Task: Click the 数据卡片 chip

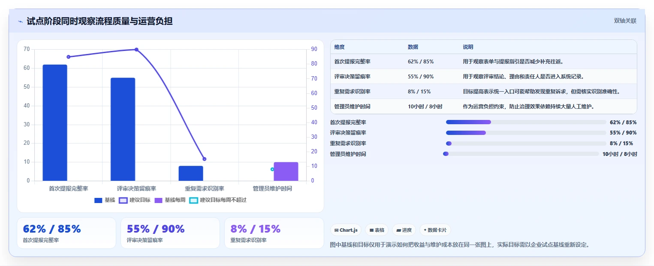Action: (435, 230)
